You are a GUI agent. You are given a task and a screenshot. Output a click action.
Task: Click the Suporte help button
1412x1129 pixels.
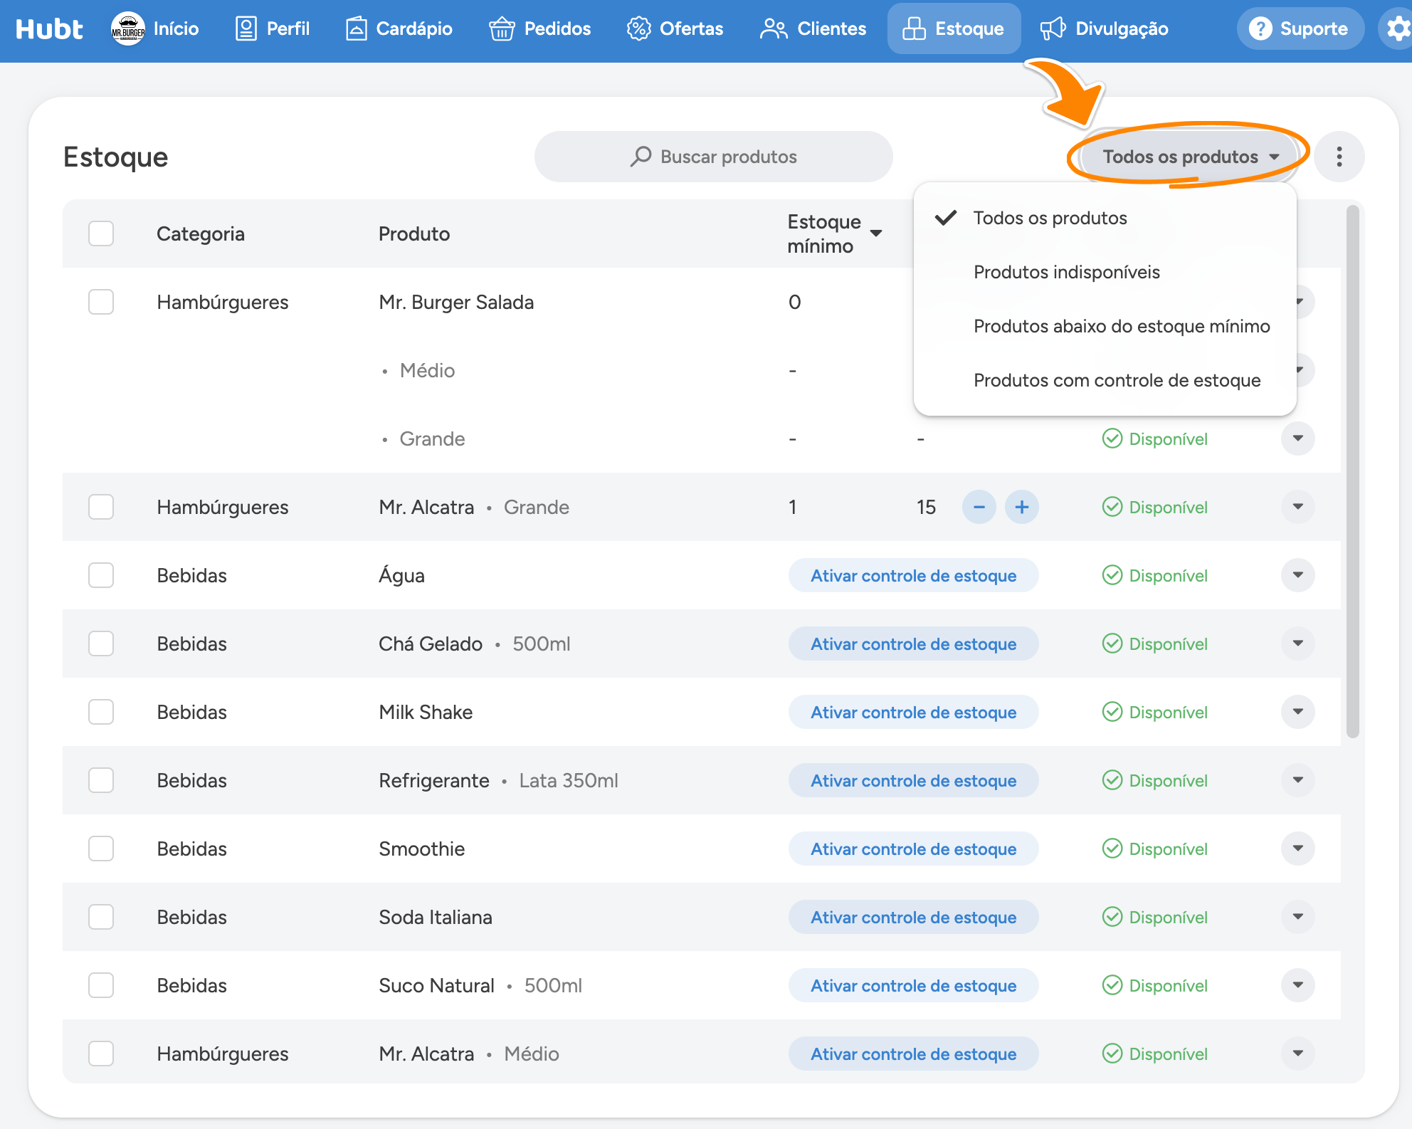tap(1300, 29)
